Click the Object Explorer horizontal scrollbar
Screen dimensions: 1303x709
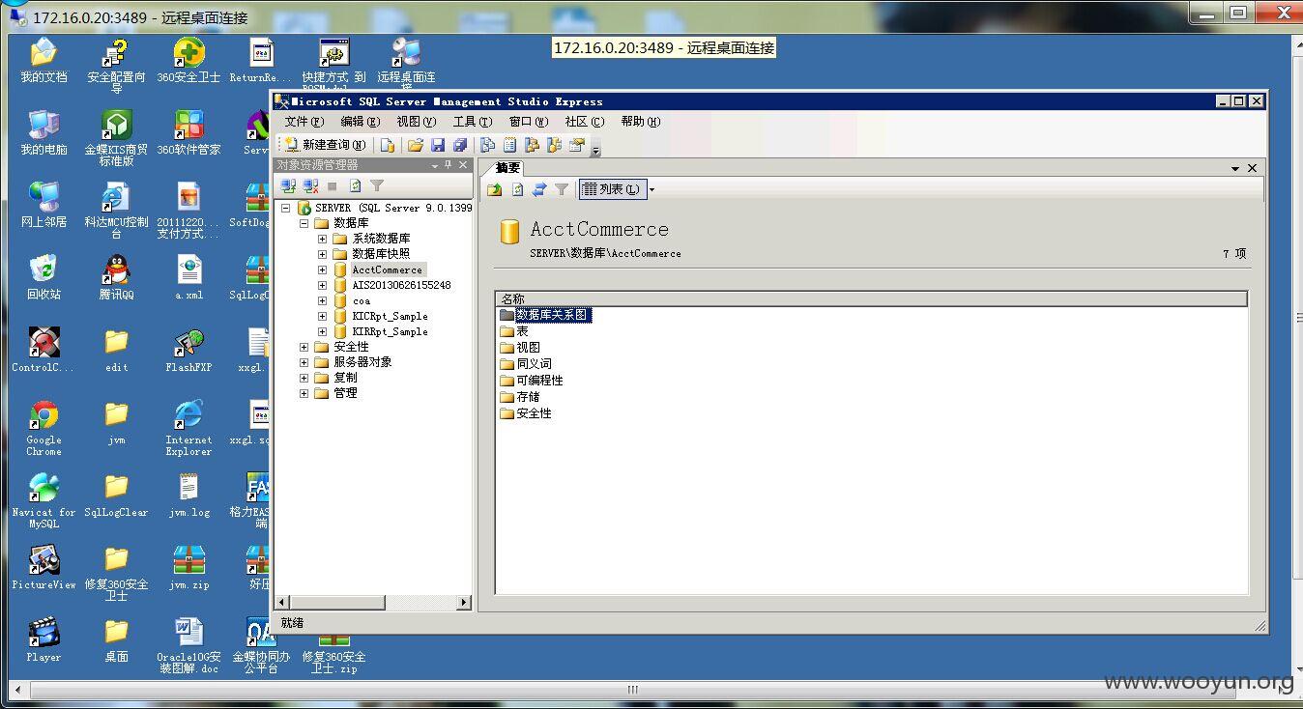[374, 602]
